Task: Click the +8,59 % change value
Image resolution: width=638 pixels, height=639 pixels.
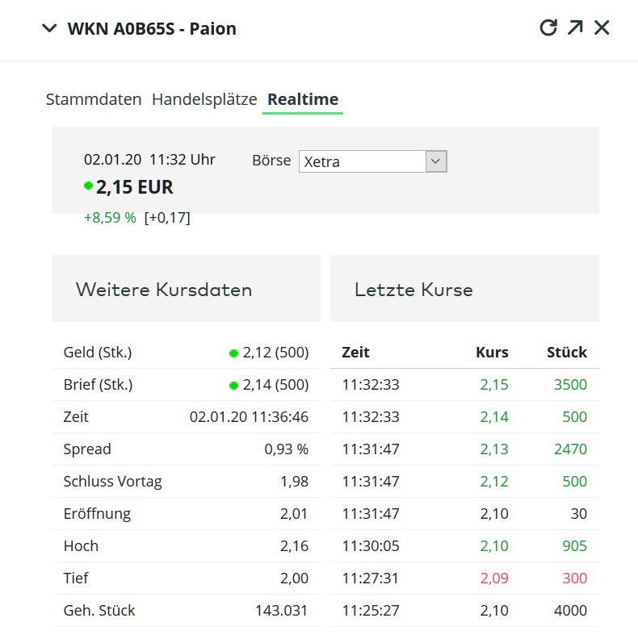Action: tap(110, 218)
